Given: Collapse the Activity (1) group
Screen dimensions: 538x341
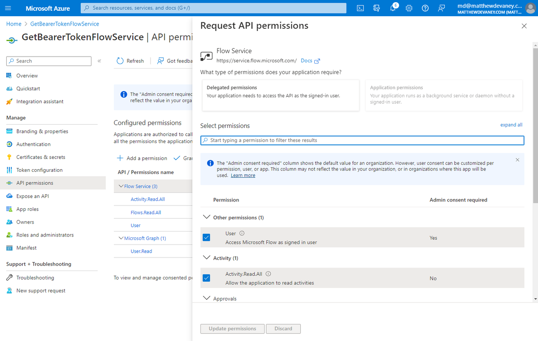Looking at the screenshot, I should (x=206, y=258).
